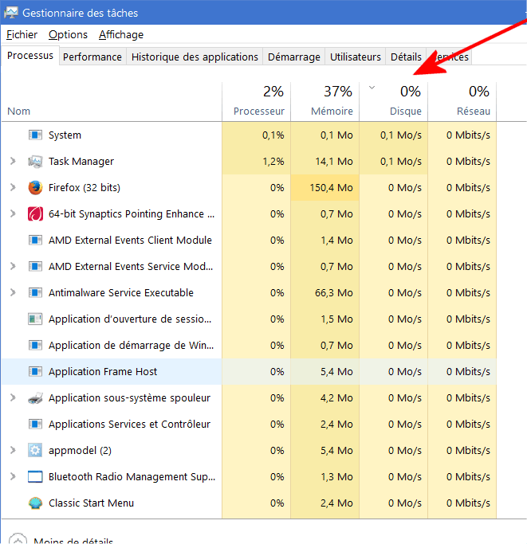
Task: Expand the 64-bit Synaptics Pointing Enhance row
Action: [x=13, y=213]
